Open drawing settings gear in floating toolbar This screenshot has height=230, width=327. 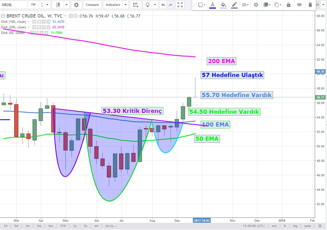(256, 5)
